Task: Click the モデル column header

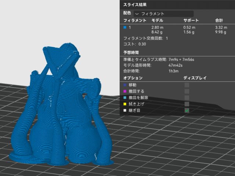Action: pos(157,20)
